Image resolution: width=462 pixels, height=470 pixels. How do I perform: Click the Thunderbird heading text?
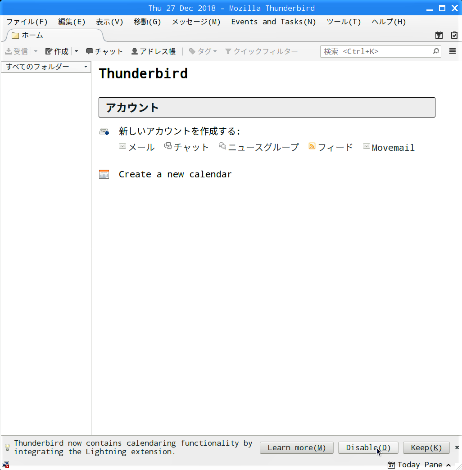pyautogui.click(x=143, y=74)
